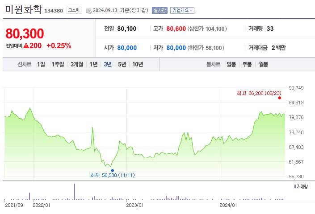This screenshot has width=315, height=214.
Task: Click stock code 134380
Action: pos(54,11)
